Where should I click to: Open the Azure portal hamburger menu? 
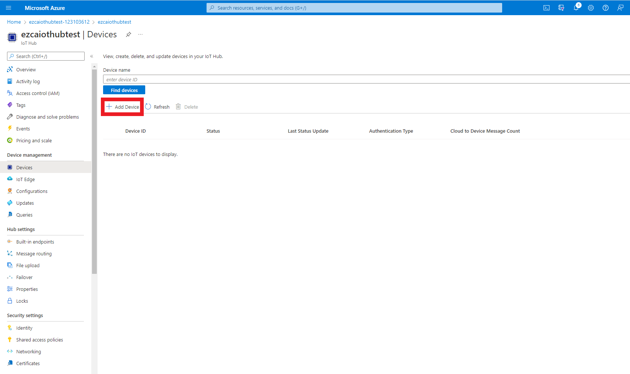point(8,8)
